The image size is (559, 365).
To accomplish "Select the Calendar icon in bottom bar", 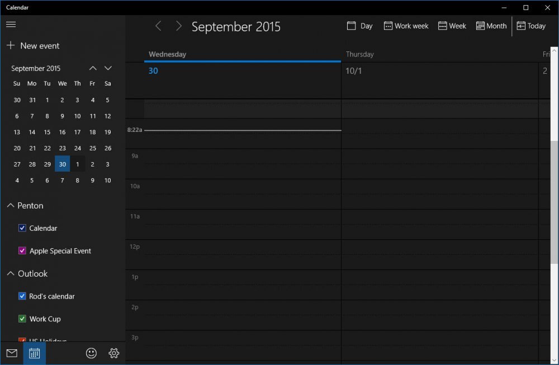I will (34, 353).
